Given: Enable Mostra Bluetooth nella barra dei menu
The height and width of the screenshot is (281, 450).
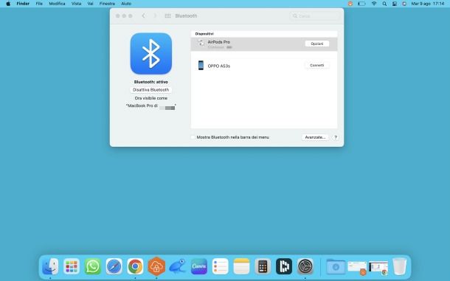Looking at the screenshot, I should click(193, 137).
